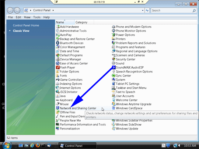Screen dimensions: 199x149
Task: Sort by Name column header
Action: [x=65, y=22]
